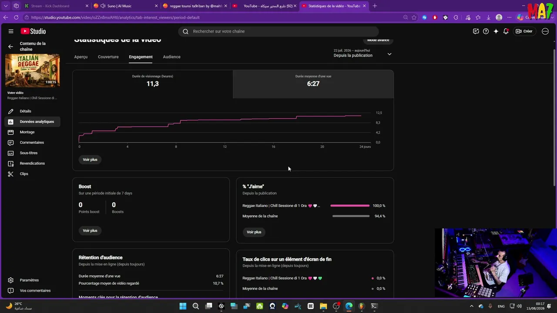Screen dimensions: 557x313
Task: Click the Italian Reggae video thumbnail
Action: click(33, 70)
